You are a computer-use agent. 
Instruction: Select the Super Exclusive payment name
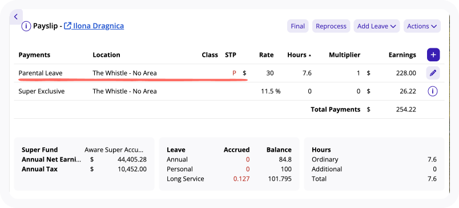click(42, 91)
